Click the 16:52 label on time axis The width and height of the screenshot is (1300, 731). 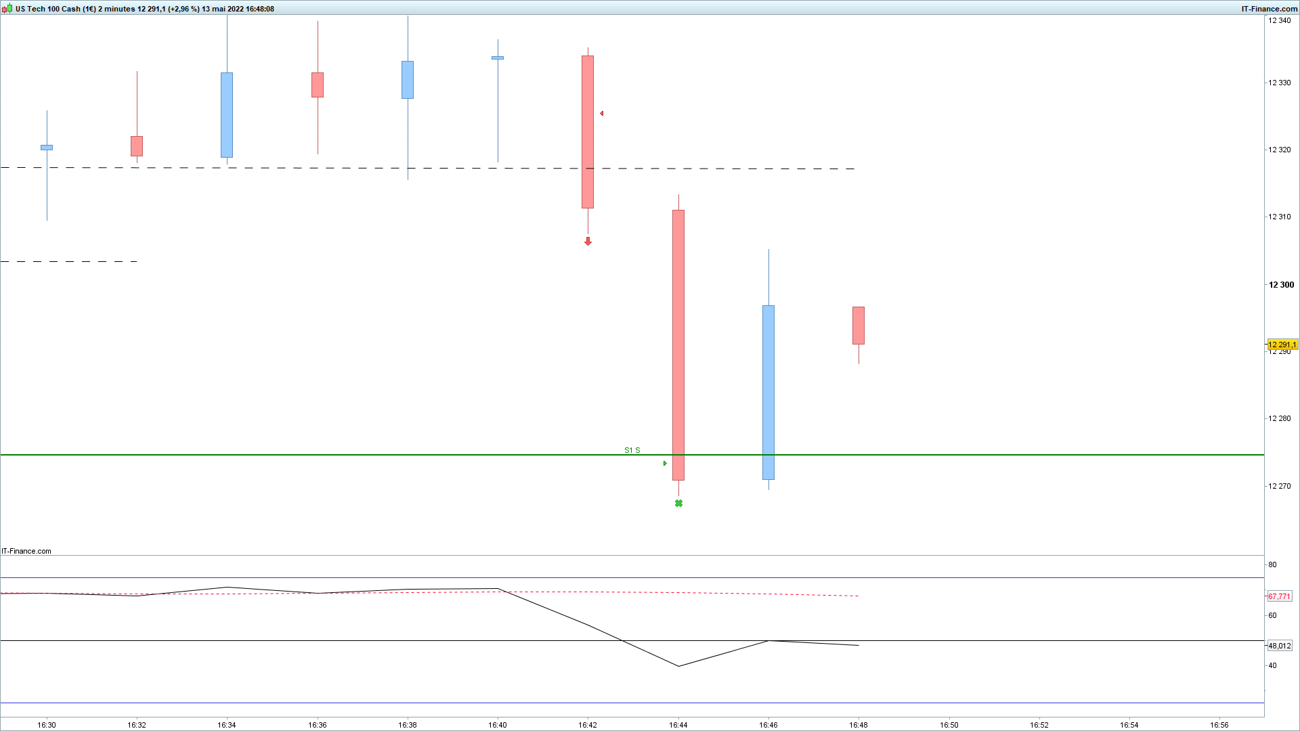pos(1039,725)
